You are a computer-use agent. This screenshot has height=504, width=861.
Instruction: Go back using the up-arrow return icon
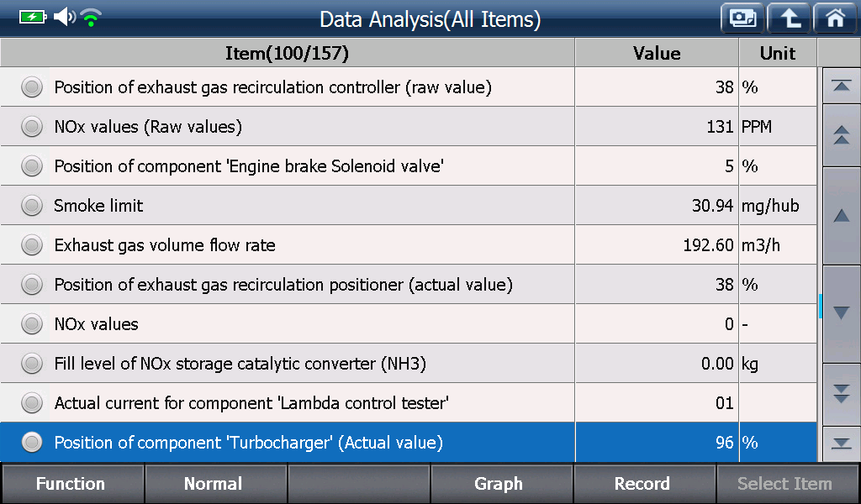(789, 18)
